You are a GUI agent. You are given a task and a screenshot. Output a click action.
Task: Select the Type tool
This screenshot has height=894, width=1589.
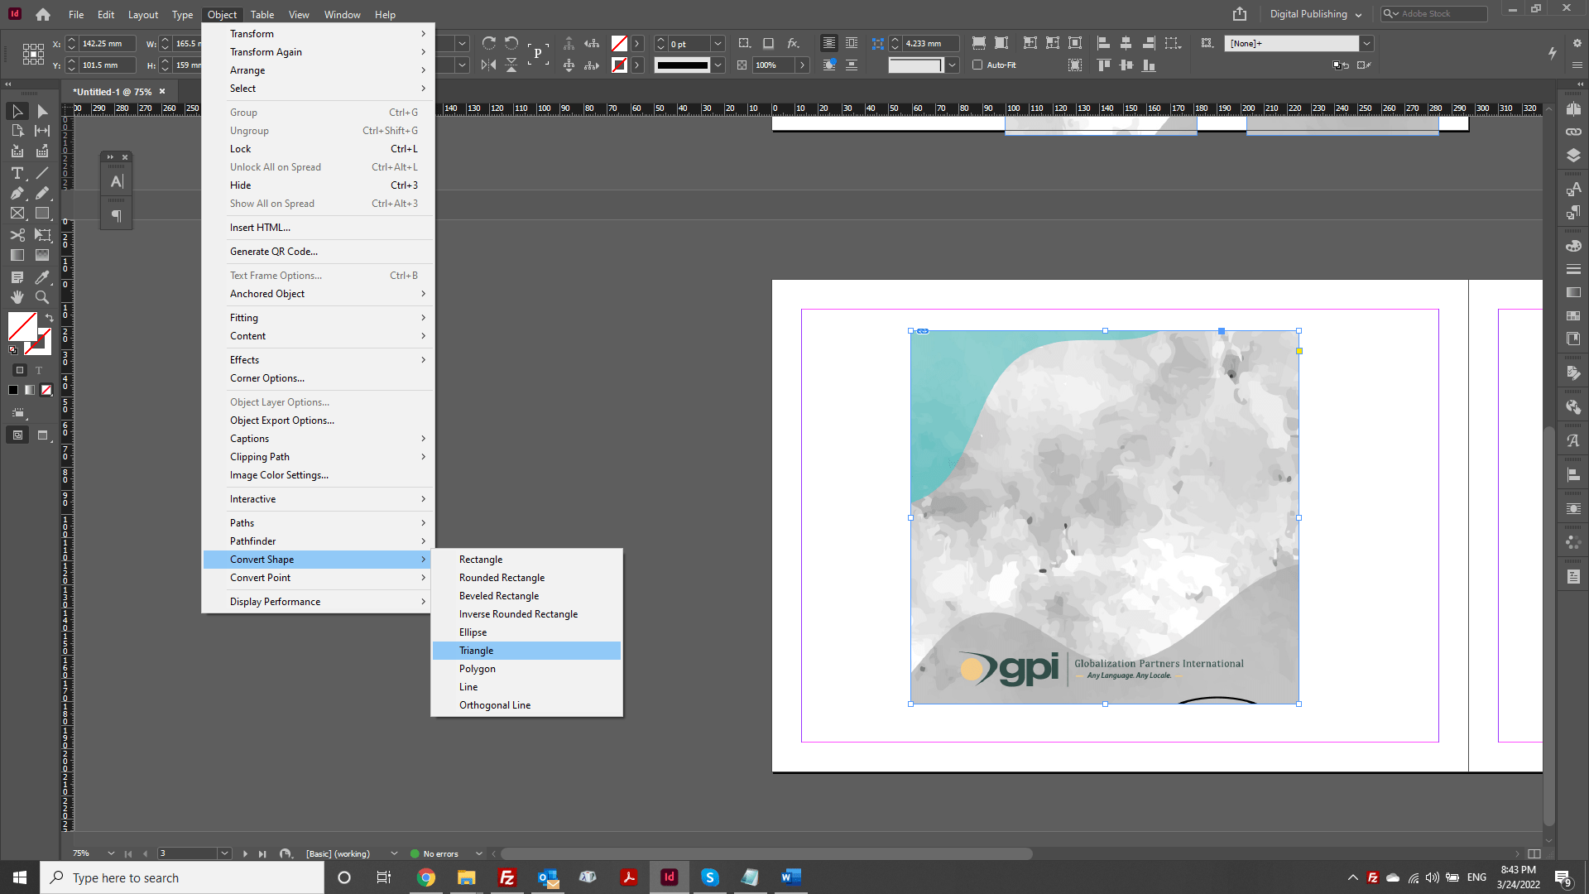17,173
